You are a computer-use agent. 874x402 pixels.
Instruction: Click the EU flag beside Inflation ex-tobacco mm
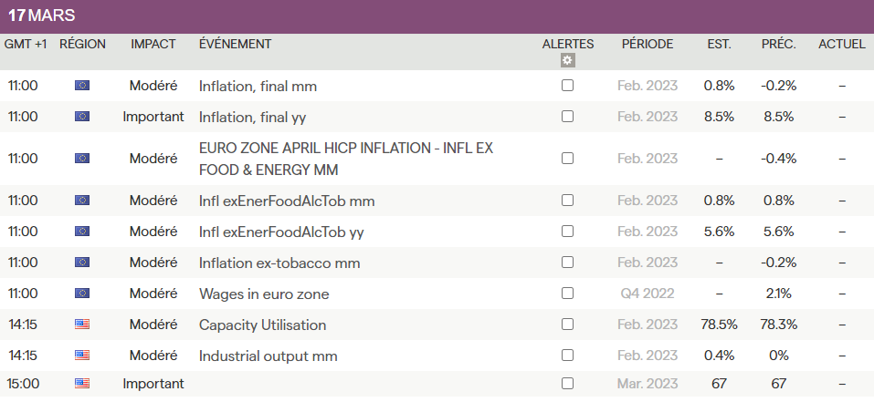pyautogui.click(x=82, y=263)
